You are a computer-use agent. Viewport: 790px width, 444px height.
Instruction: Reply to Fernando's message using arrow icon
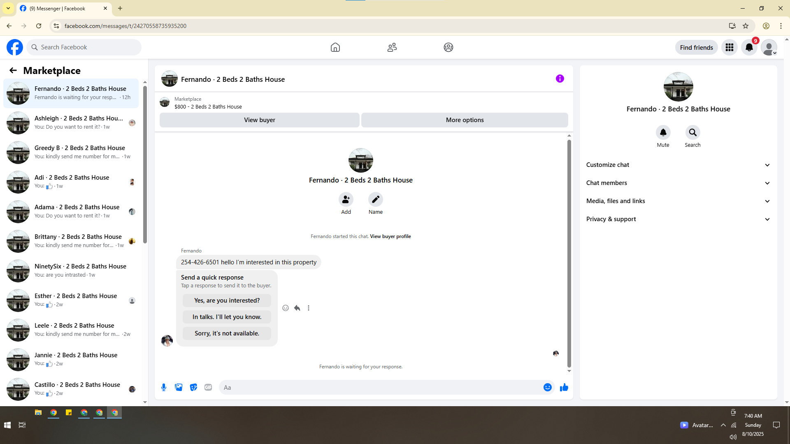(297, 308)
